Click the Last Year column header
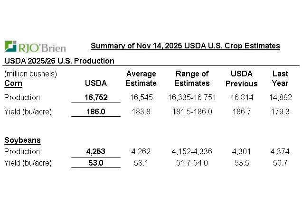This screenshot has width=302, height=204. coord(280,78)
